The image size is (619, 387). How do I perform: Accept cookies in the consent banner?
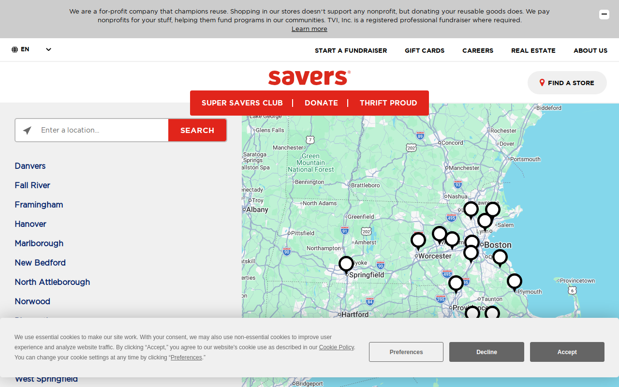pos(567,352)
